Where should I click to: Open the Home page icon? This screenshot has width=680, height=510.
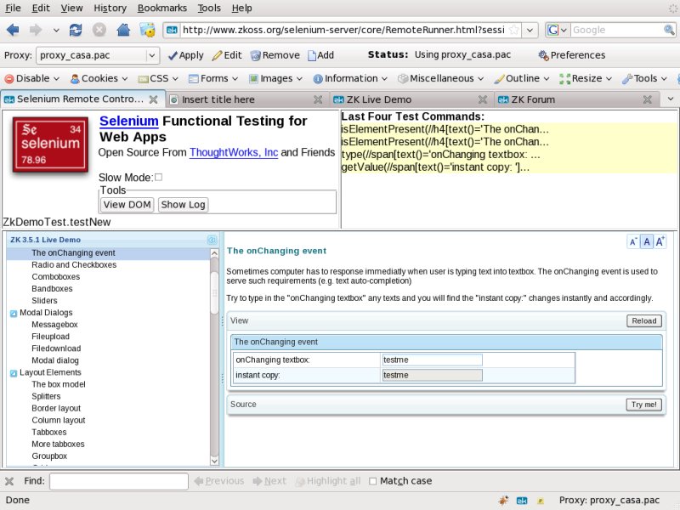tap(123, 30)
